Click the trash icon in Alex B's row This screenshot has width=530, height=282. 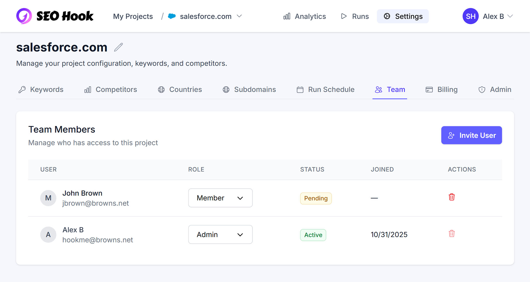coord(452,233)
